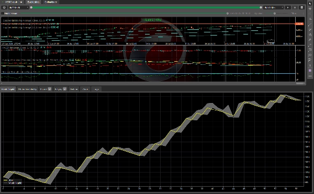Click the icon right of the stop button
Image resolution: width=314 pixels, height=194 pixels.
(301, 8)
